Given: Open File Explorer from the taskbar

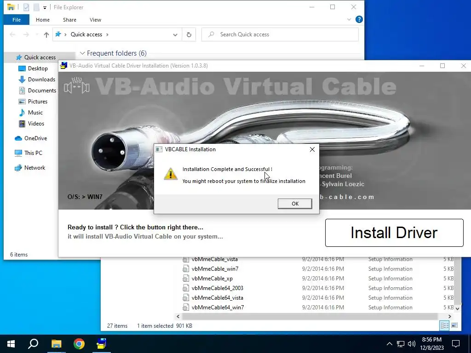Looking at the screenshot, I should pos(56,344).
